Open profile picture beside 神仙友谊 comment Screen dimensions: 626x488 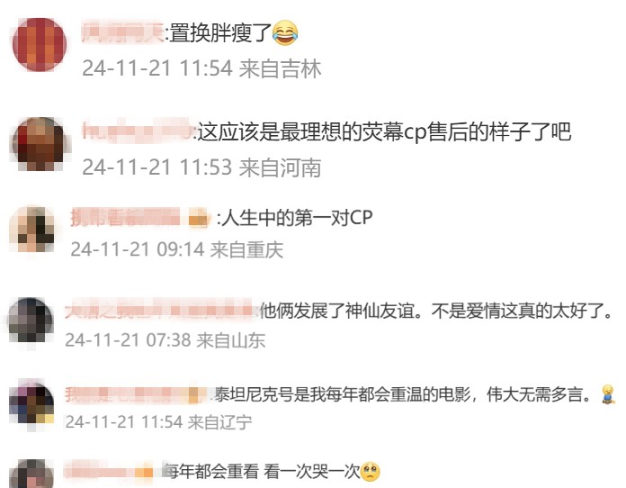pyautogui.click(x=31, y=321)
